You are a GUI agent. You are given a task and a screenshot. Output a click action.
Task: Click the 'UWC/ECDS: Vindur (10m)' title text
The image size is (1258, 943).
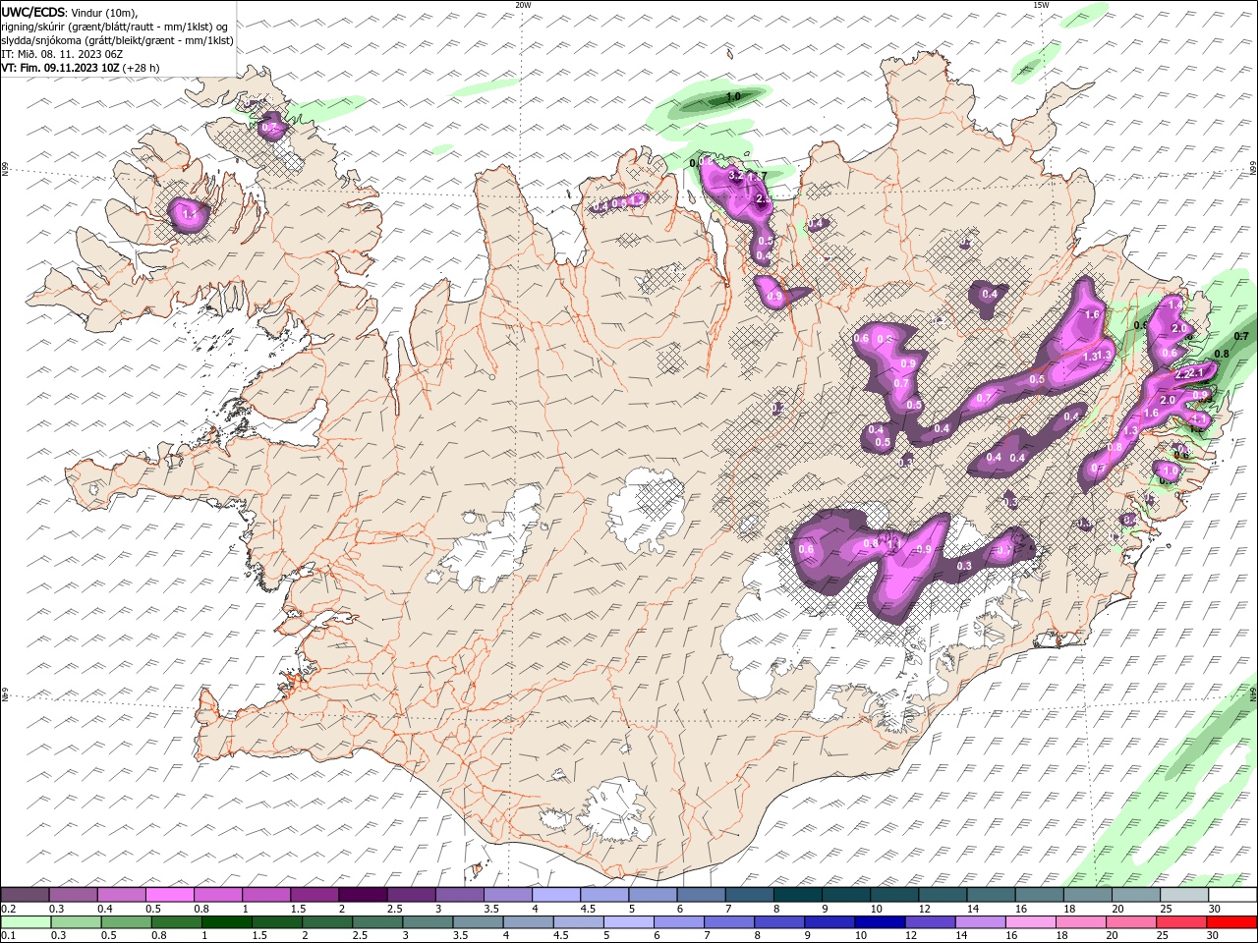tap(71, 12)
